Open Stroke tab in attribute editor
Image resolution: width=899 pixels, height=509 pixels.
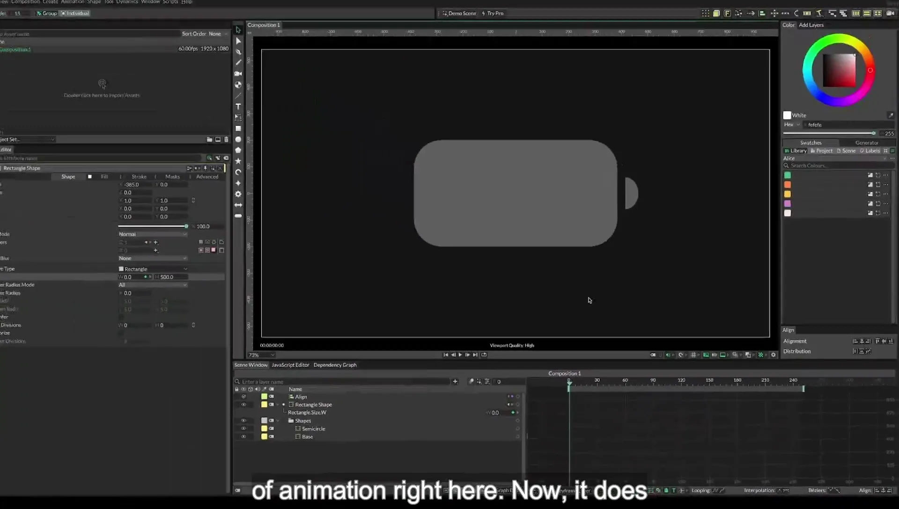point(139,177)
